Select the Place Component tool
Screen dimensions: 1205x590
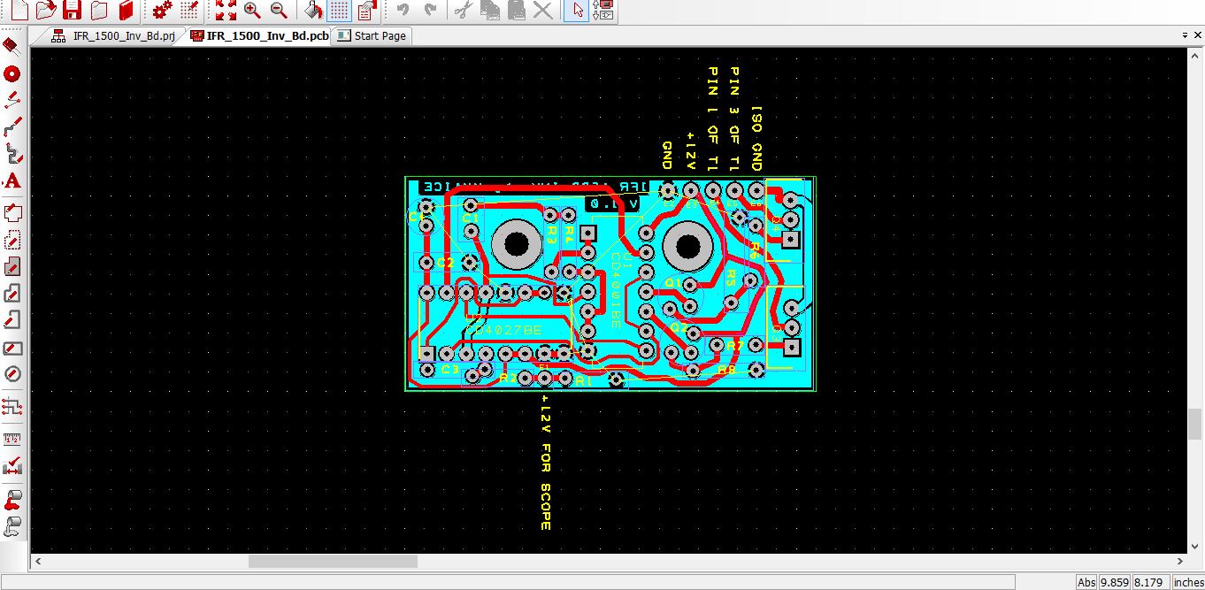[x=12, y=47]
